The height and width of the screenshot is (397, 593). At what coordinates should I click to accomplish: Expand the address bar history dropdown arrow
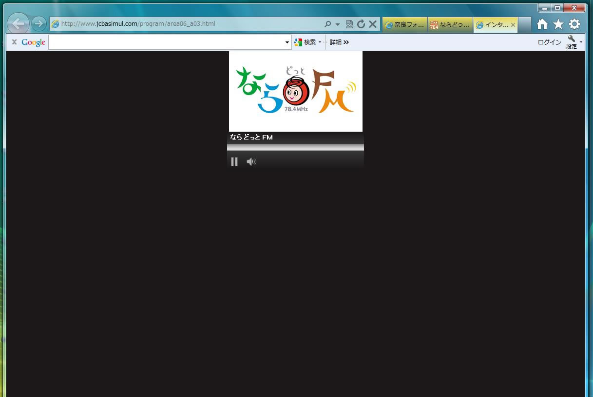(x=338, y=24)
